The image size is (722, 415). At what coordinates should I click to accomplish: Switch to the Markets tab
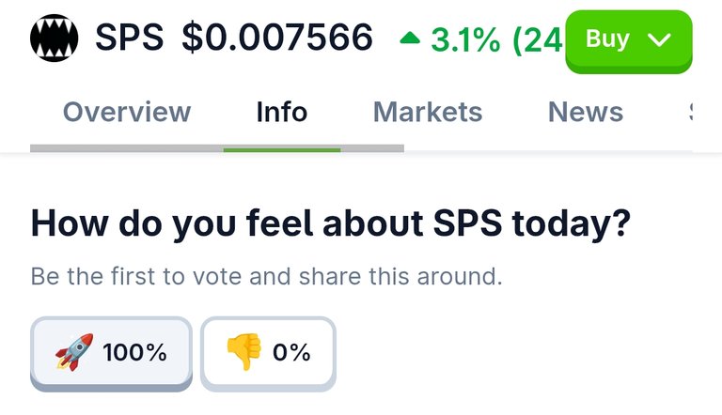[428, 112]
